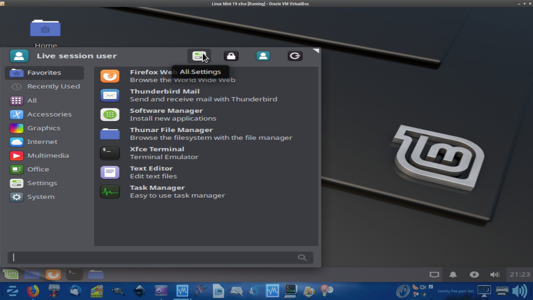
Task: Launch Firefox Web Browser from favorites
Action: tap(110, 76)
